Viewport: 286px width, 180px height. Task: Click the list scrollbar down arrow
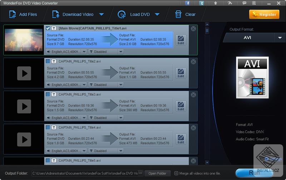coord(207,162)
